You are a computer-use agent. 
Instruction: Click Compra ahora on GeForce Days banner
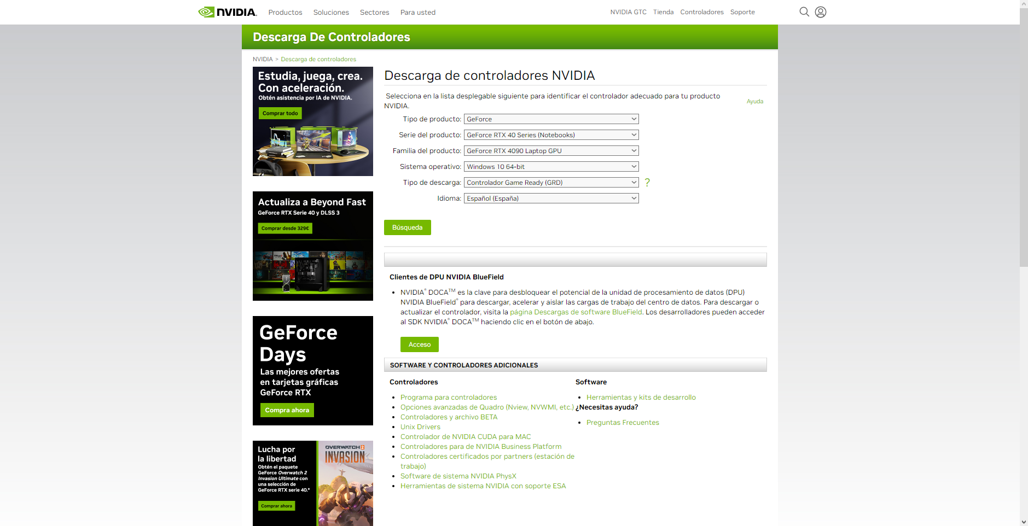tap(287, 410)
